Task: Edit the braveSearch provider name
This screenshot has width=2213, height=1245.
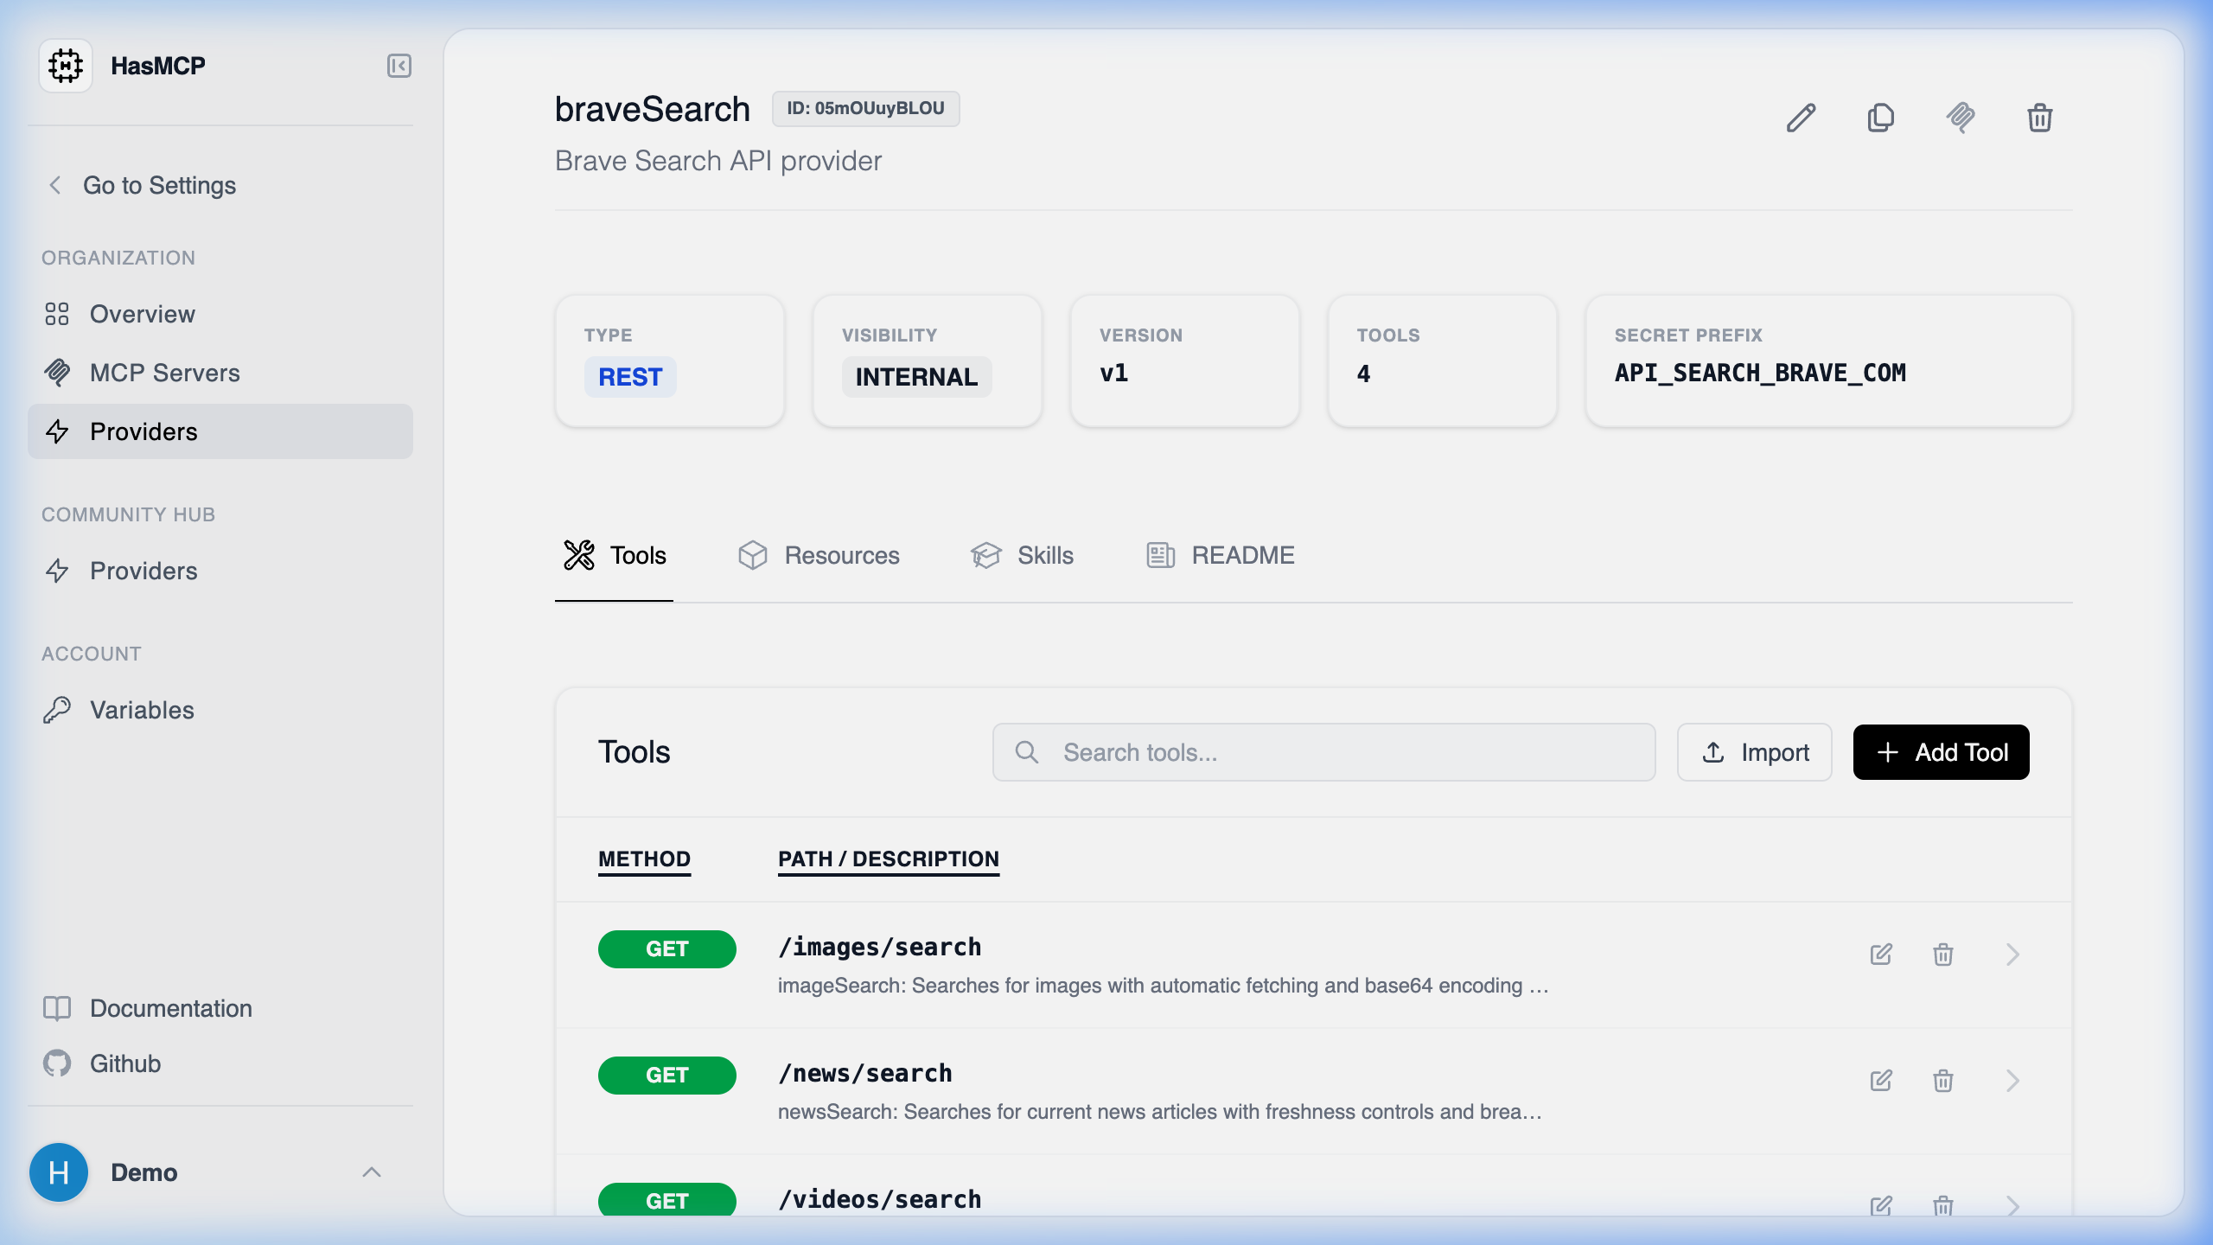Action: [1801, 118]
